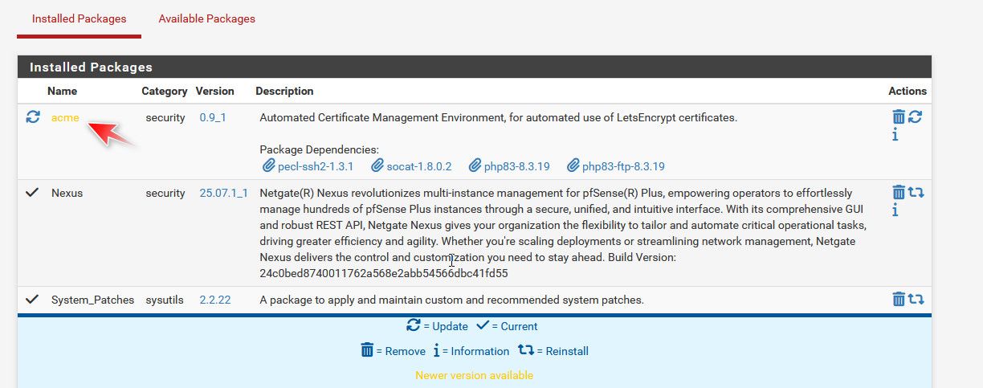Click the Installed Packages panel heading
This screenshot has height=388, width=983.
click(91, 67)
